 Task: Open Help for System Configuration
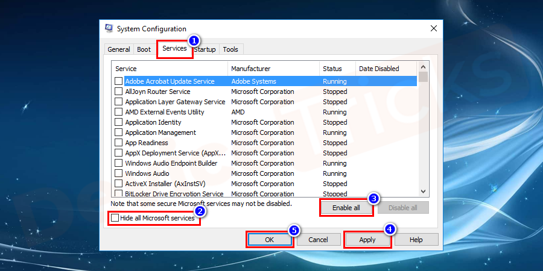[x=416, y=240]
